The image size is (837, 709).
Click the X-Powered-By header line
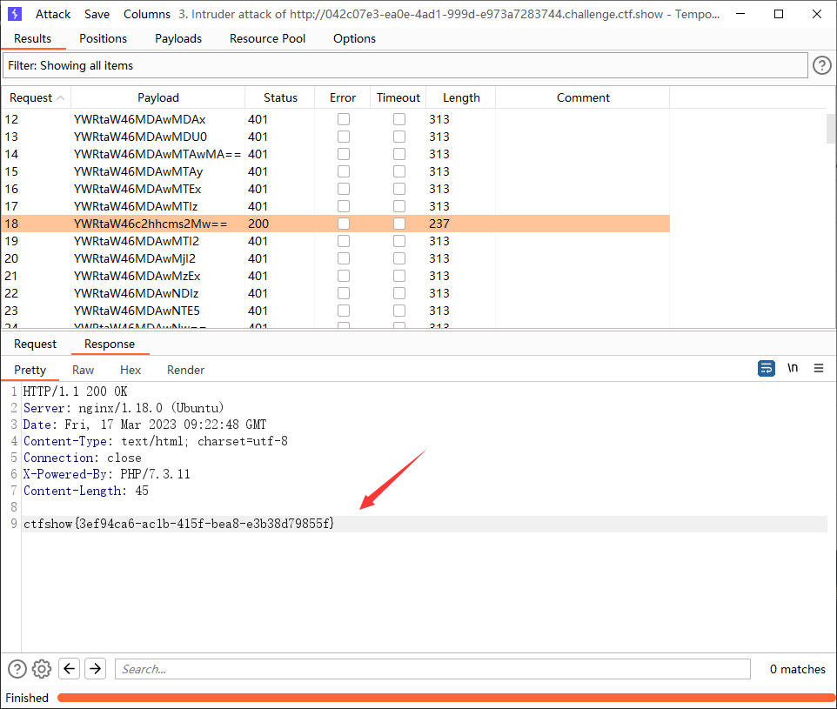pos(107,474)
